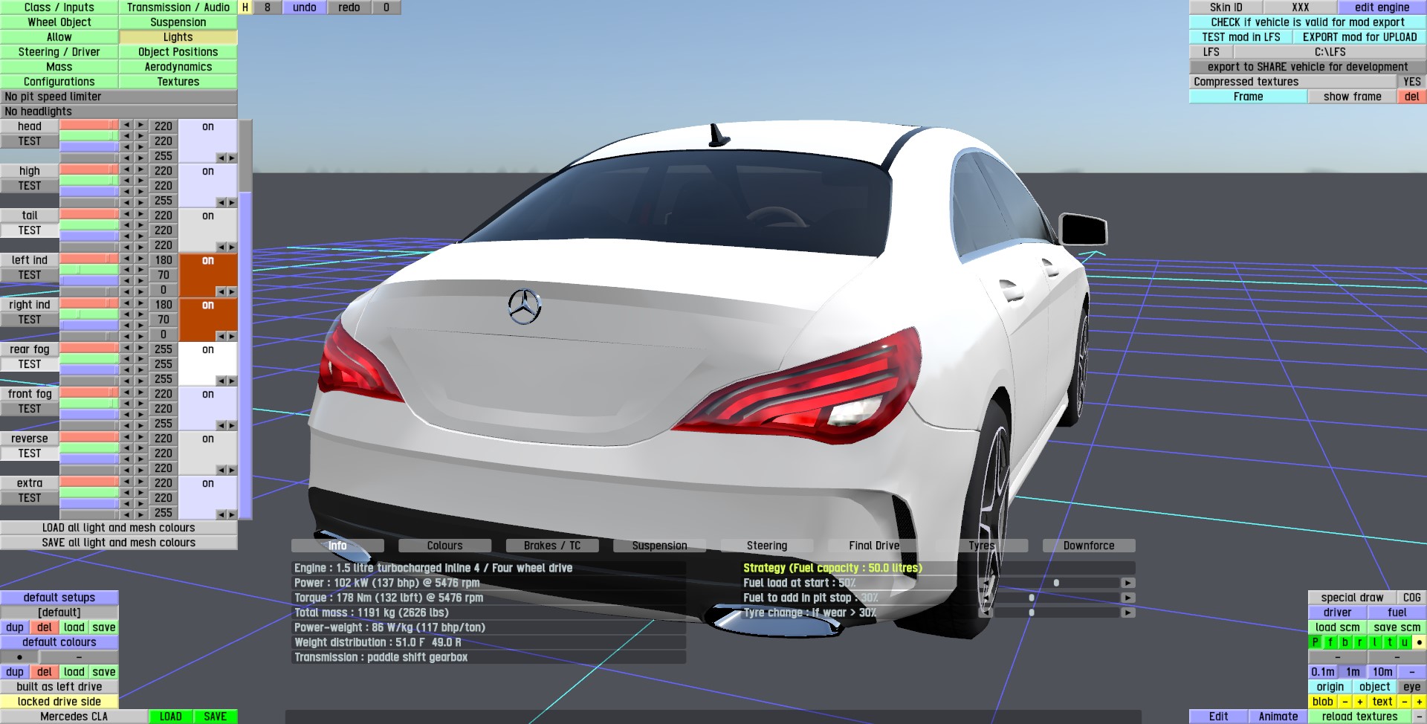Open the Brakes / TC setup tab

[x=552, y=546]
